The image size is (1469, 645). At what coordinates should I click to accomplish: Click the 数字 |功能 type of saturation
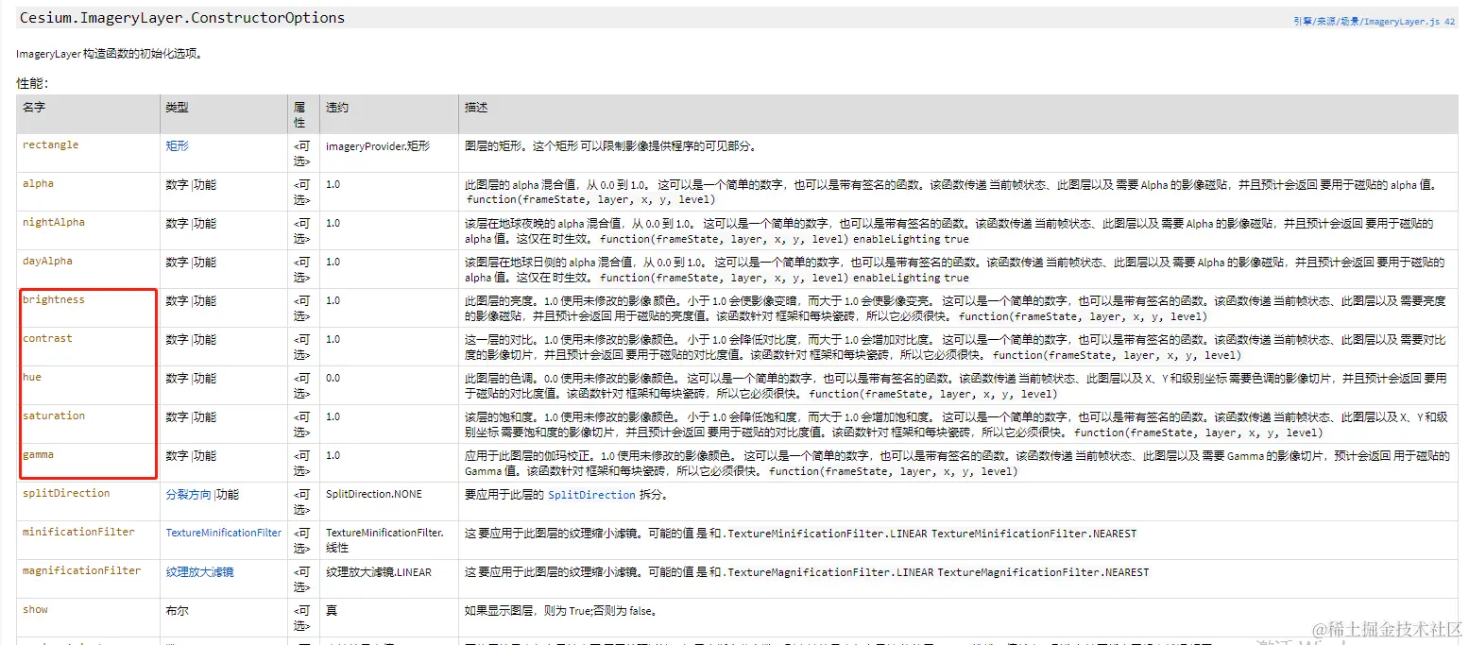pos(191,417)
